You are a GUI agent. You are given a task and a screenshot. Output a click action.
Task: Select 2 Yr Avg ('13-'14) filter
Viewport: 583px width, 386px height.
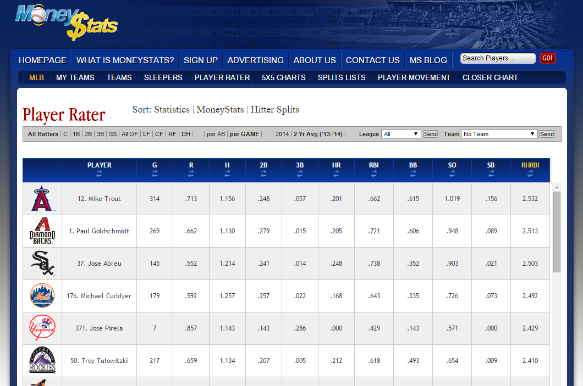click(318, 134)
